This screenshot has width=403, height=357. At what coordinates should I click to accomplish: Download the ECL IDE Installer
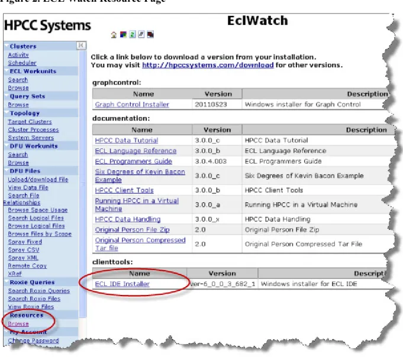(x=122, y=284)
